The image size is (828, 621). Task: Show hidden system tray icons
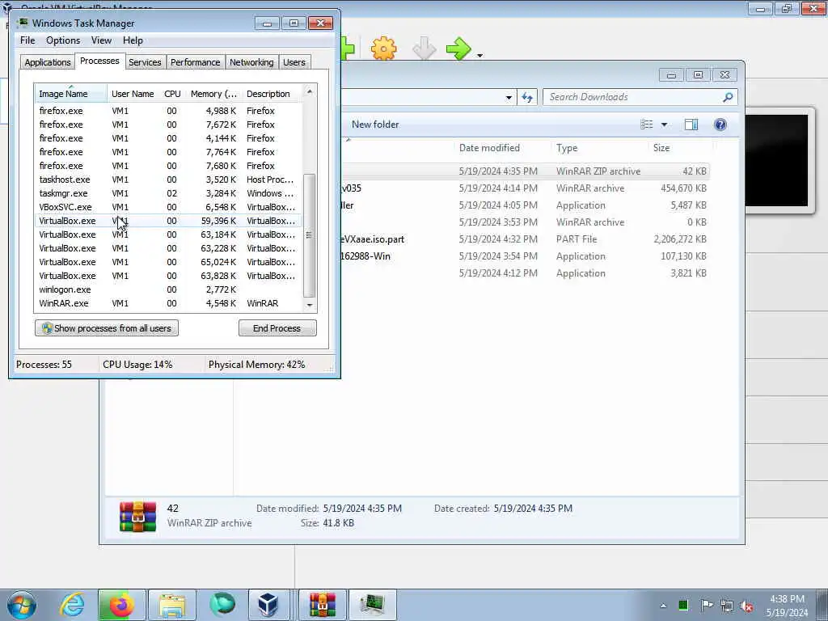tap(663, 606)
